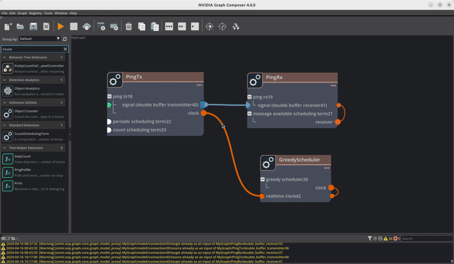Clear the Count search text with X
454x264 pixels.
[x=65, y=49]
